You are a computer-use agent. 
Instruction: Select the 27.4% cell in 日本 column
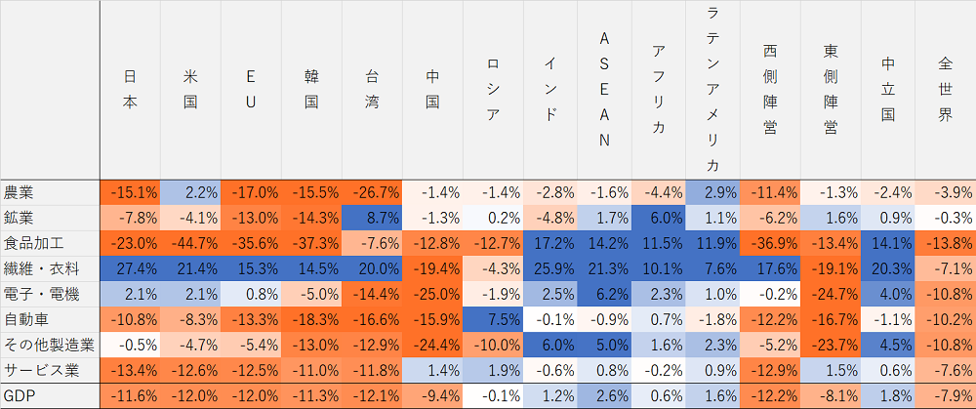tap(130, 268)
